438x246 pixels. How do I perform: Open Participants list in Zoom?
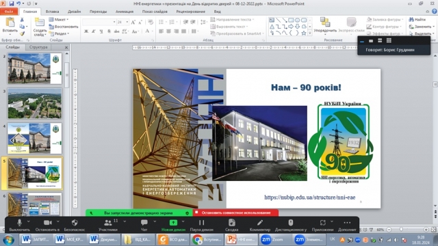108,225
